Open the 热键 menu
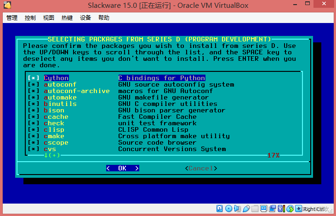Image resolution: width=336 pixels, height=216 pixels. tap(67, 18)
